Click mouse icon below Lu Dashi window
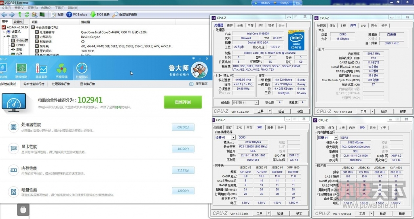This screenshot has width=414, height=219. (x=23, y=210)
